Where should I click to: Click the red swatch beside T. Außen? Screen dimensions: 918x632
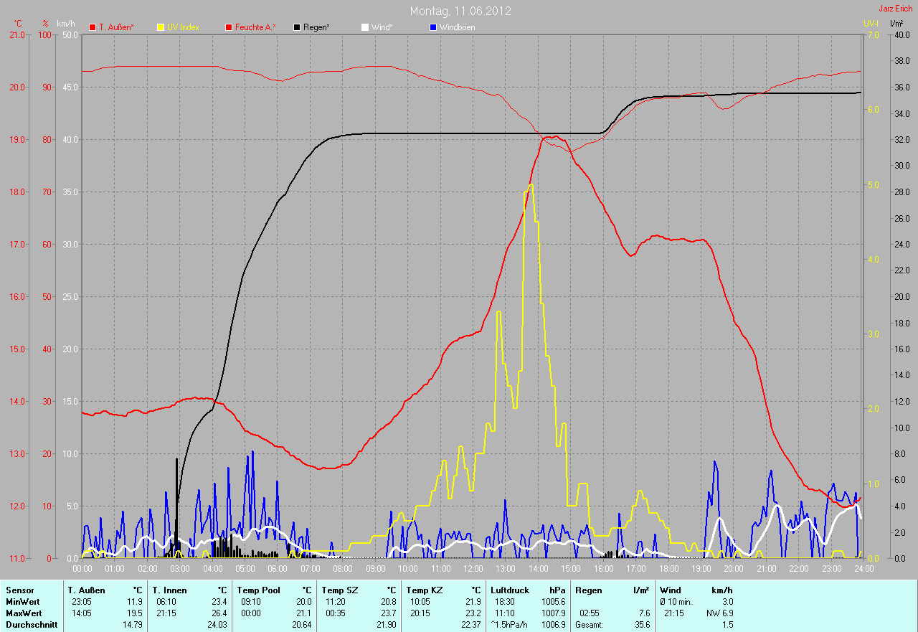coord(93,27)
